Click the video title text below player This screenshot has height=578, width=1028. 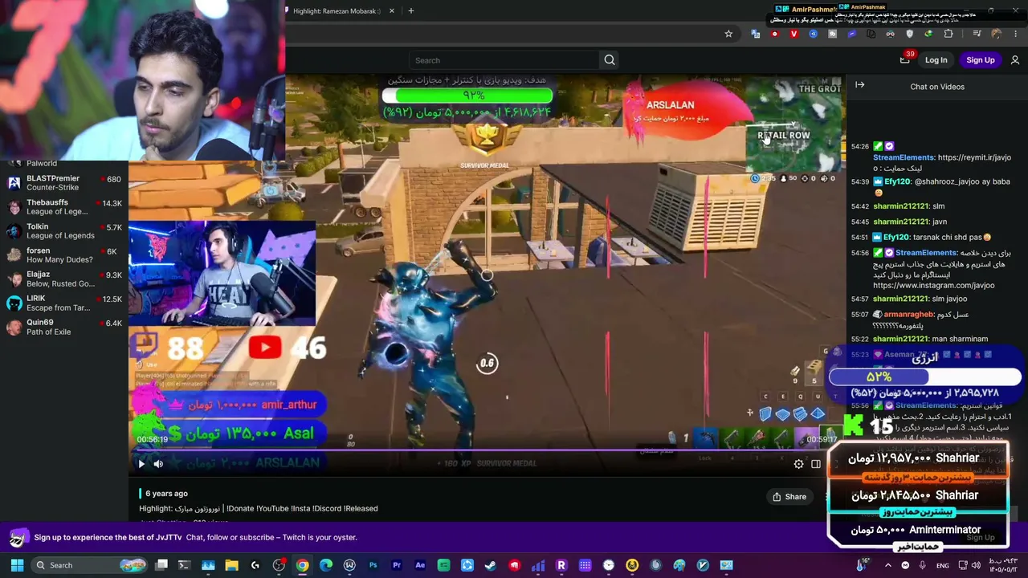point(258,508)
